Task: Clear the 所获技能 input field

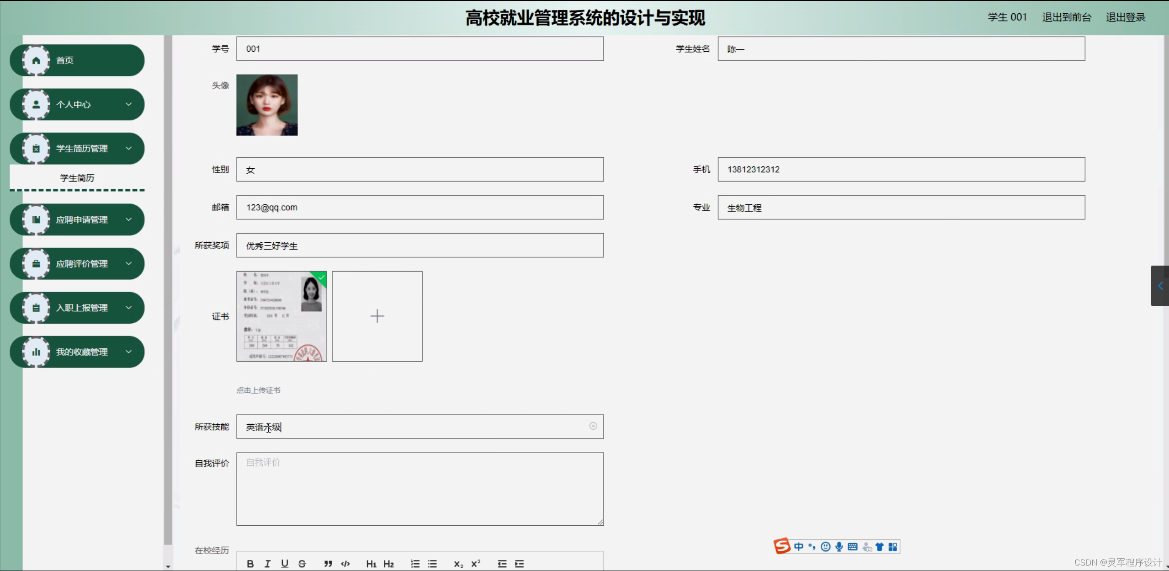Action: pos(593,426)
